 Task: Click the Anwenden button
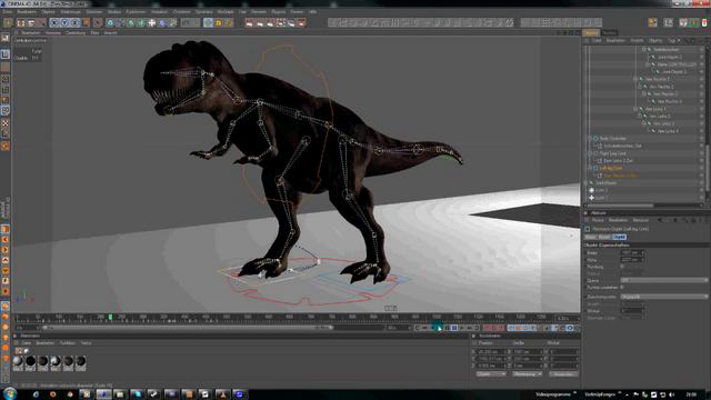pyautogui.click(x=563, y=374)
